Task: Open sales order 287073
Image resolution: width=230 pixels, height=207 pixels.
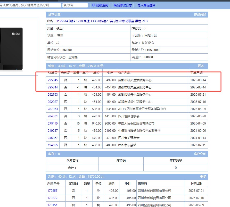Action: (x=53, y=109)
